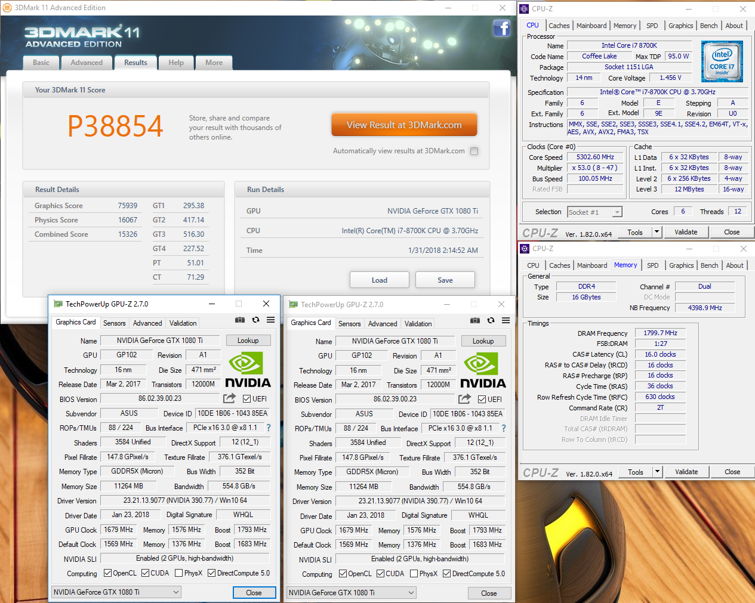
Task: Click the Core Speed value in CPU-Z
Action: pos(595,157)
